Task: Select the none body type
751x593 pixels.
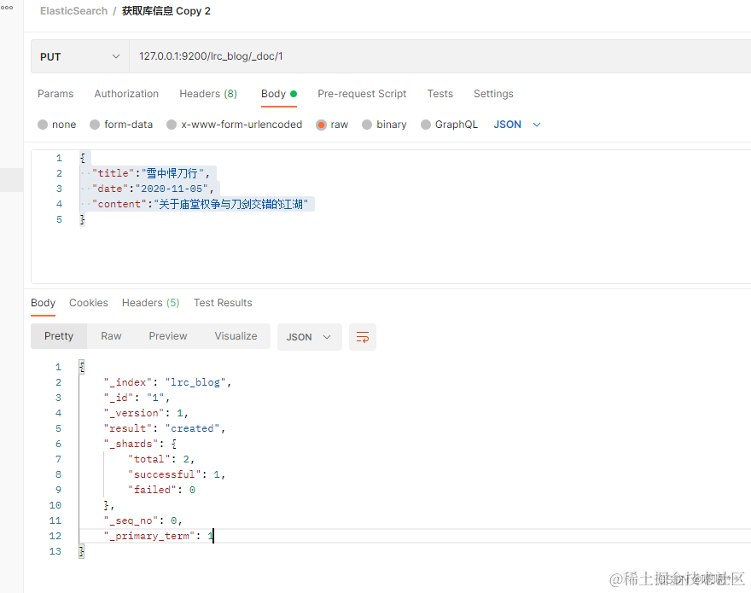Action: (57, 125)
